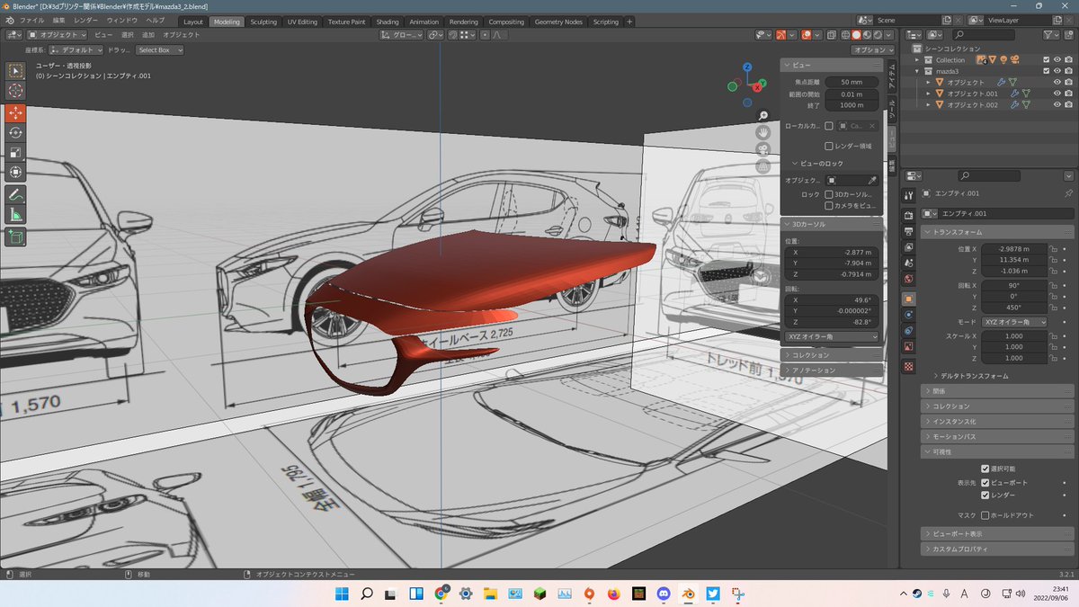Activate the 3D Cursor tool

[x=15, y=91]
